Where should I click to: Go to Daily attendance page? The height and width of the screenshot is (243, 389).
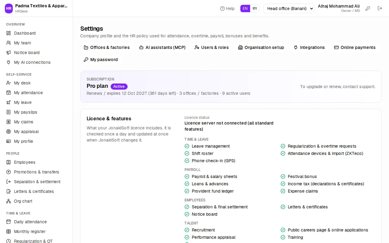pyautogui.click(x=36, y=222)
